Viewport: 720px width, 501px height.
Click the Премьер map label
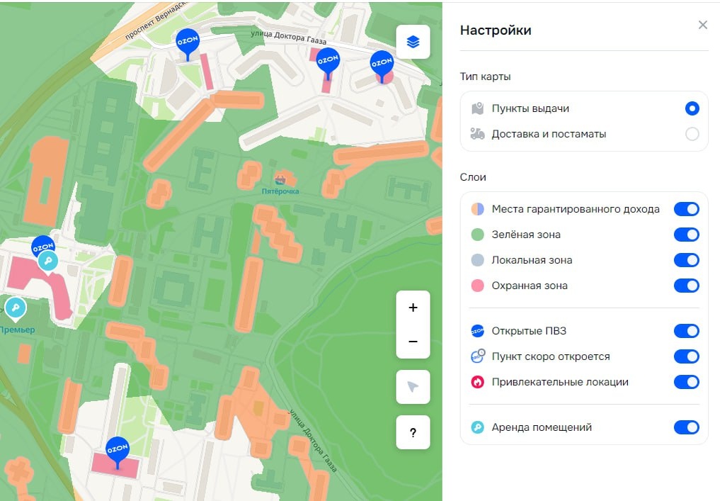pos(18,330)
